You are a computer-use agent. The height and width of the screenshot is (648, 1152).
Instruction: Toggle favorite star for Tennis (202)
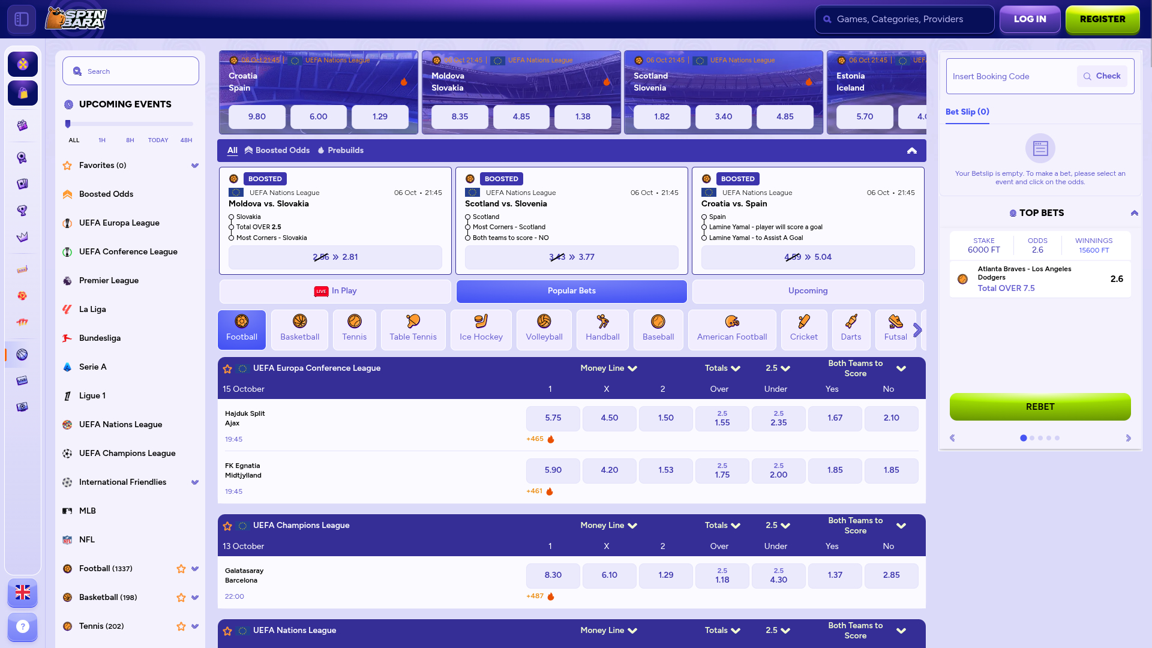tap(181, 626)
